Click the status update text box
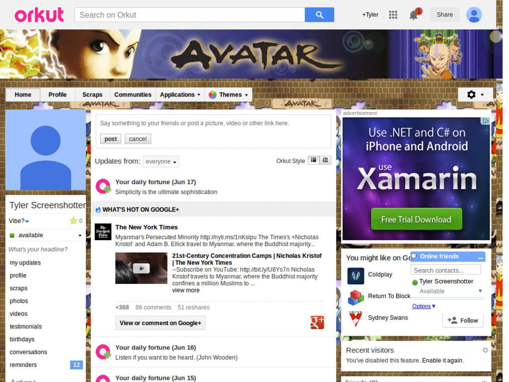The height and width of the screenshot is (382, 509). point(213,123)
